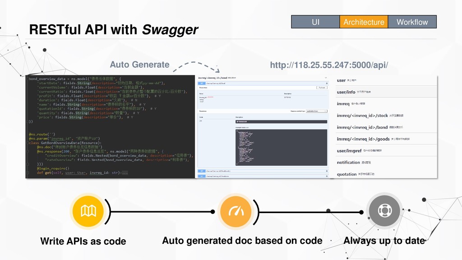Click the 'creditOverview' nested field line
Viewport: 462px width, 260px height.
pyautogui.click(x=119, y=156)
